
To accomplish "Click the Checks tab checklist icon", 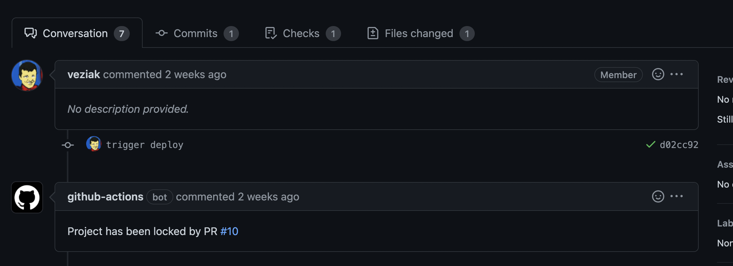I will click(271, 33).
